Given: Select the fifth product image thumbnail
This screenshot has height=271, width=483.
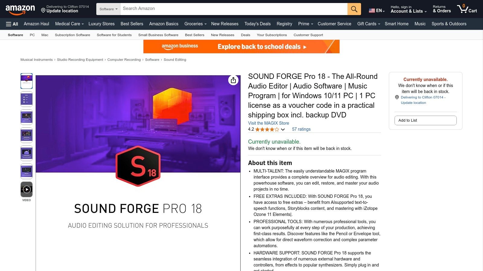Looking at the screenshot, I should [x=27, y=153].
